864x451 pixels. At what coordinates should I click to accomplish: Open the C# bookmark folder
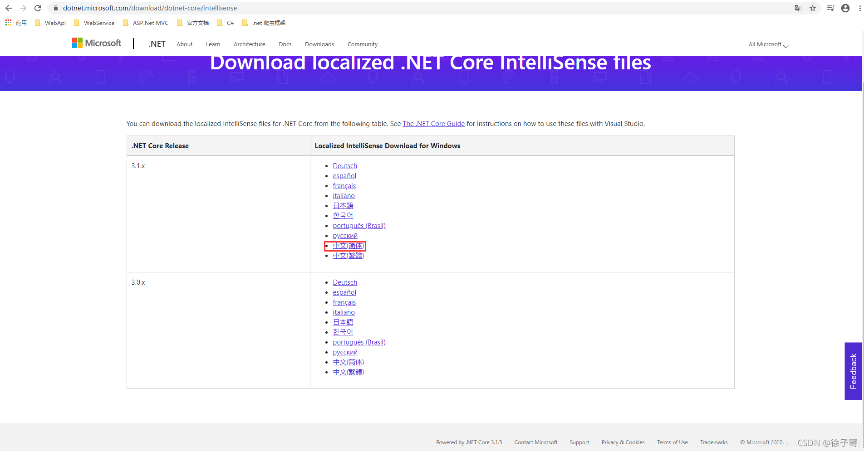pos(226,23)
